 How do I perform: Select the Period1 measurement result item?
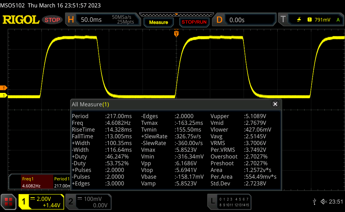tap(61, 182)
